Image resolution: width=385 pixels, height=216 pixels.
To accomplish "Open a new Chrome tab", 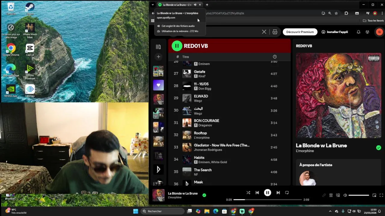I will click(207, 4).
